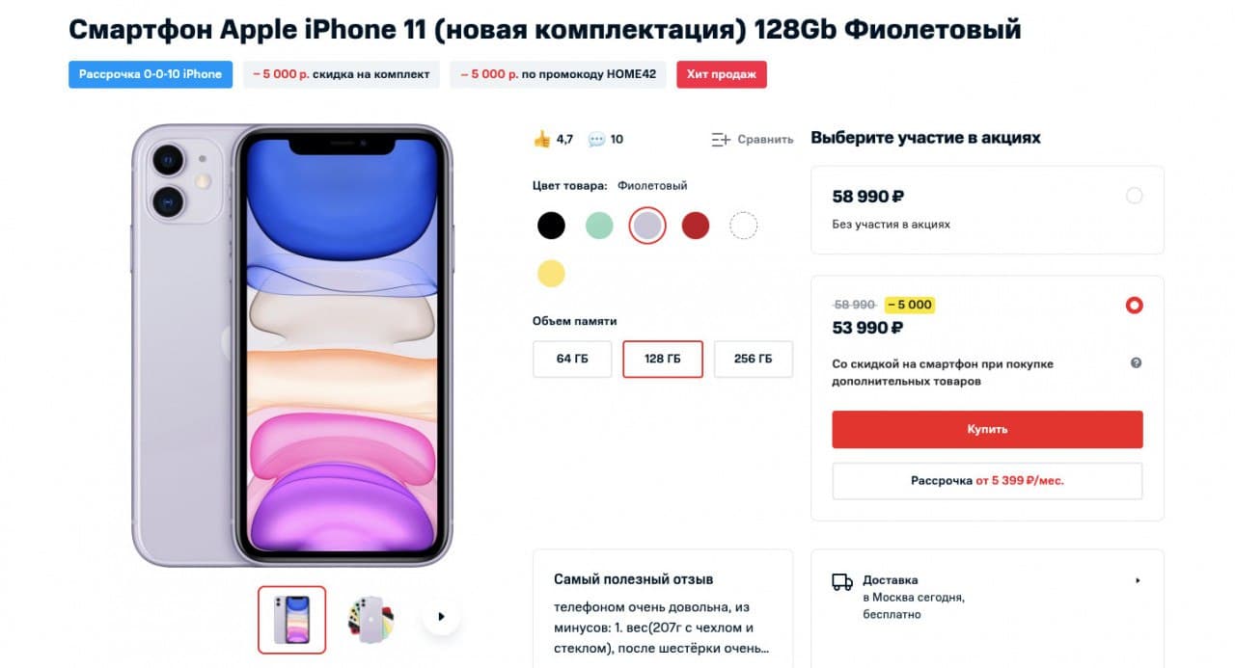Click the 'Хит продаж' badge

pyautogui.click(x=722, y=74)
